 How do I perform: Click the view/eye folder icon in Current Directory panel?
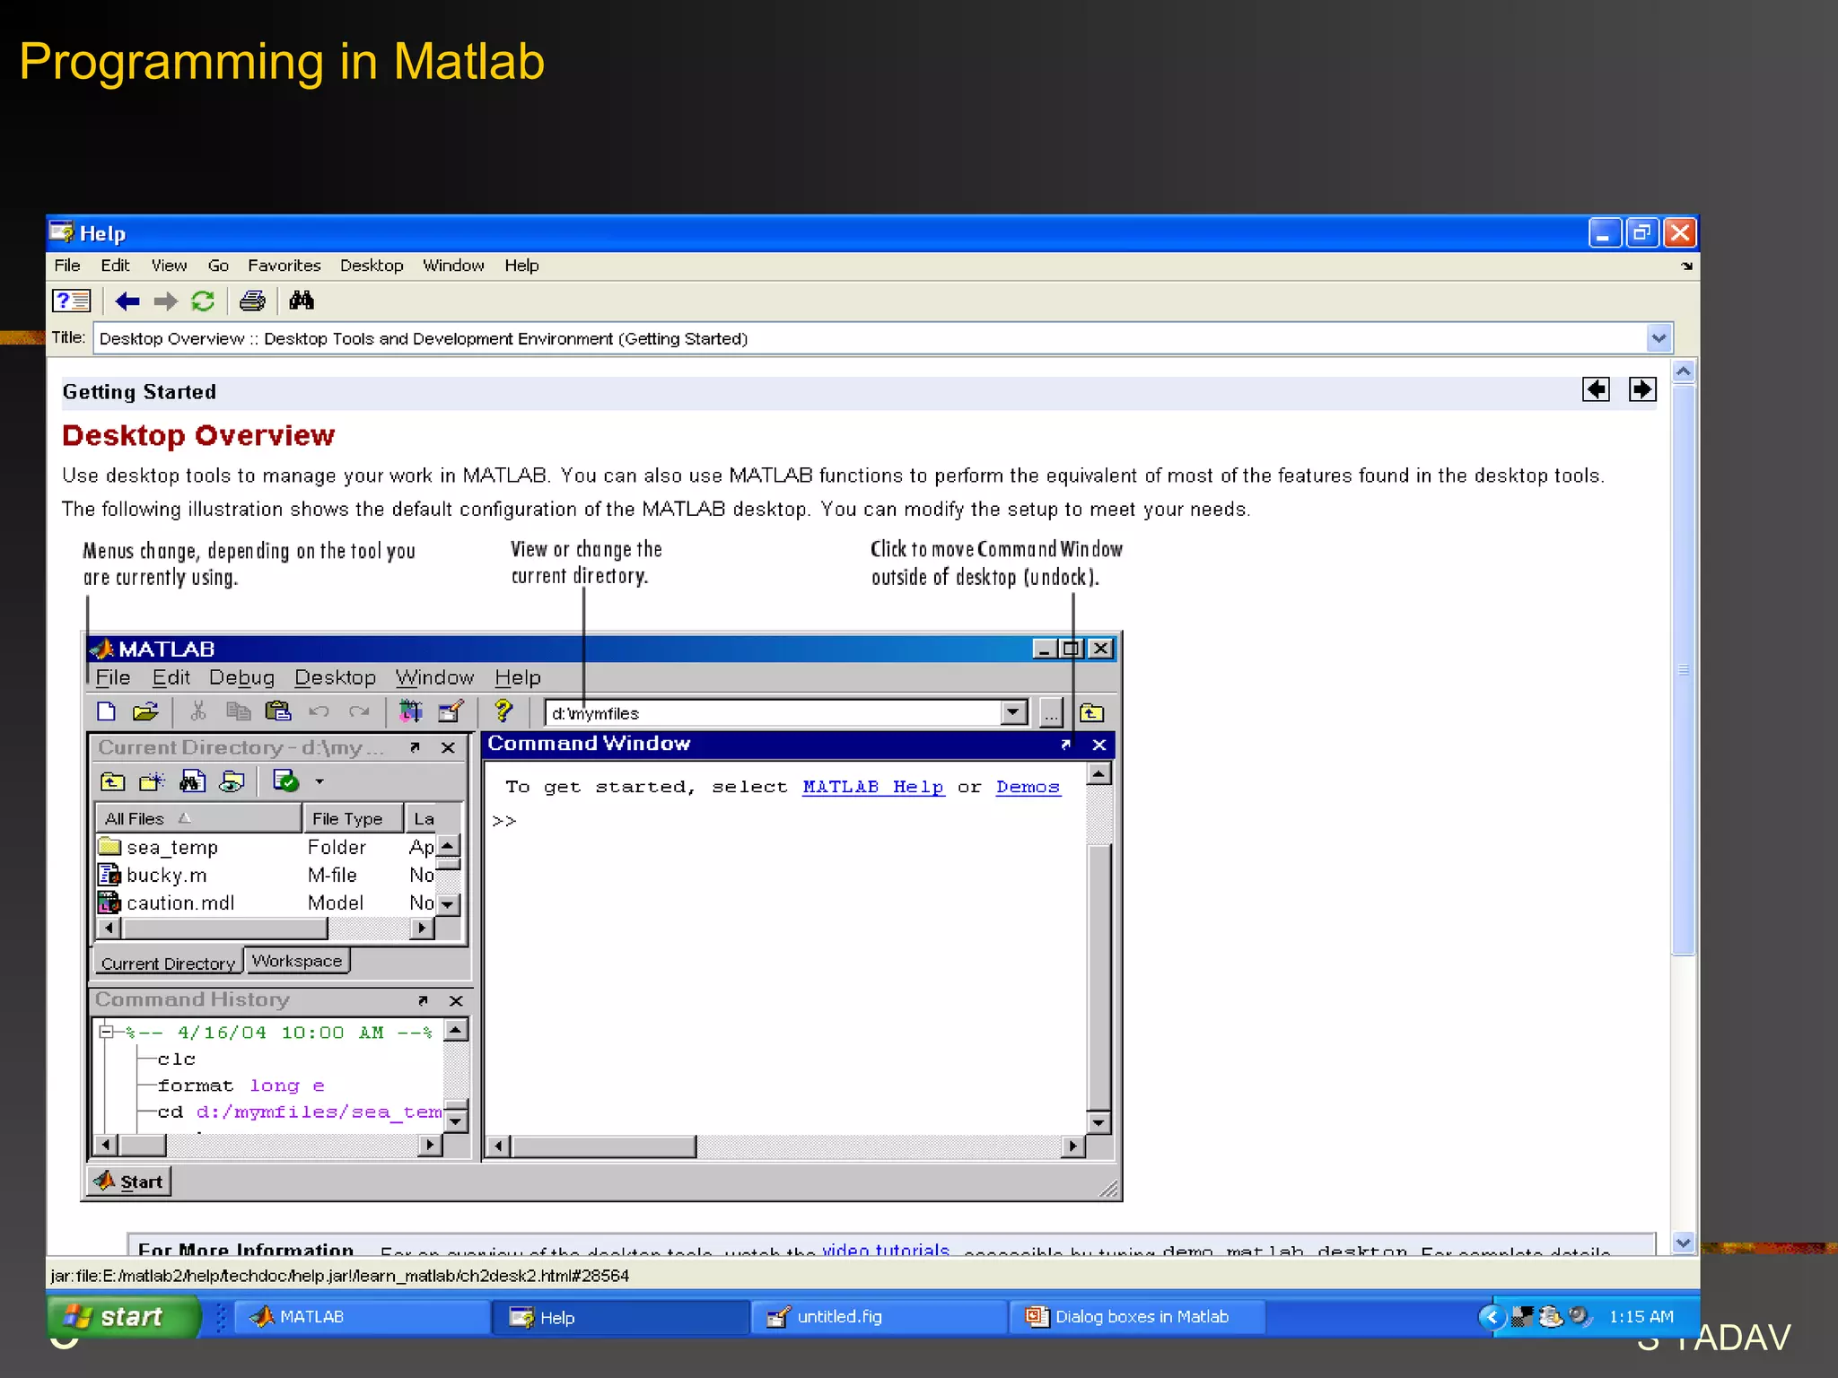click(232, 782)
